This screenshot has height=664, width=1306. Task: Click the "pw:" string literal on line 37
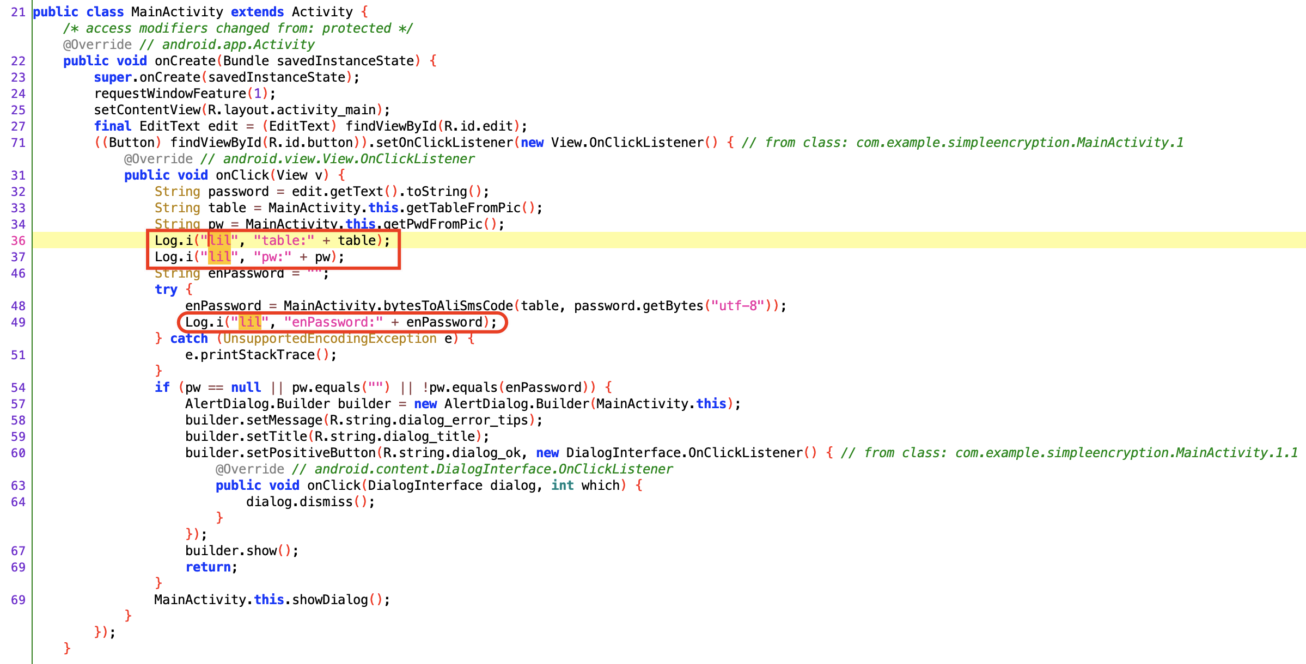272,257
